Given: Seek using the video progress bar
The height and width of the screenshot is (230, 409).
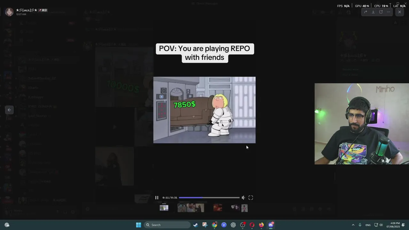Looking at the screenshot, I should pos(209,198).
